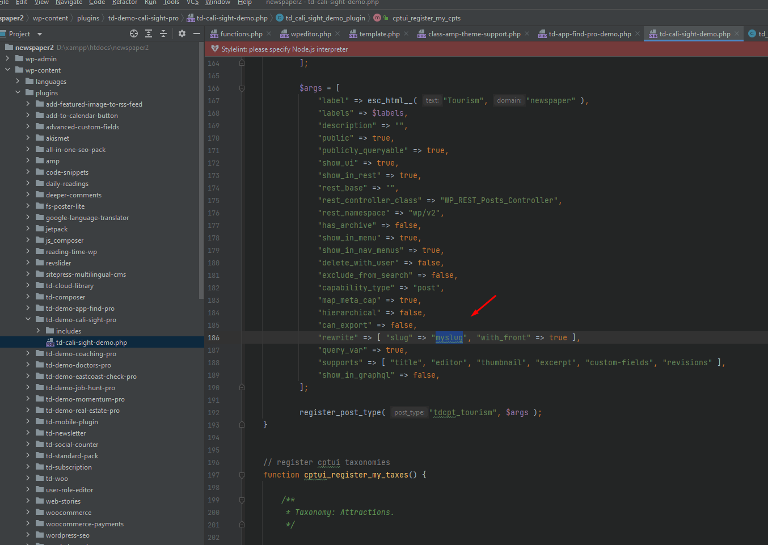The height and width of the screenshot is (545, 768).
Task: Click cptui_register_my_cpts method breadcrumb
Action: (x=427, y=18)
